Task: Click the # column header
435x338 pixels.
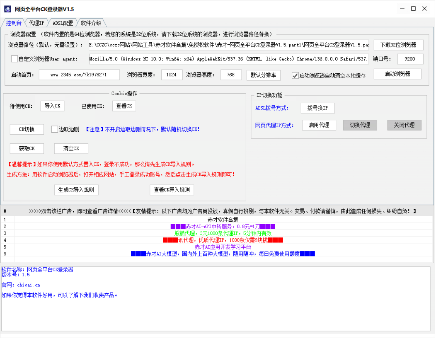Action: pos(8,211)
